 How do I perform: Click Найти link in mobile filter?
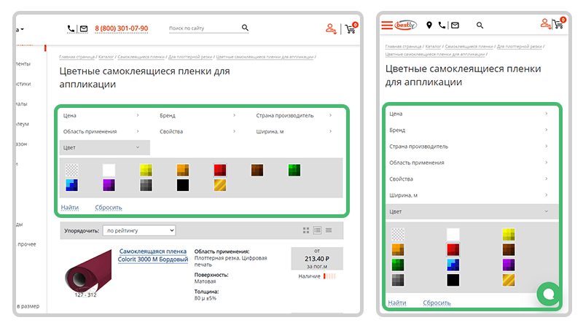point(396,302)
